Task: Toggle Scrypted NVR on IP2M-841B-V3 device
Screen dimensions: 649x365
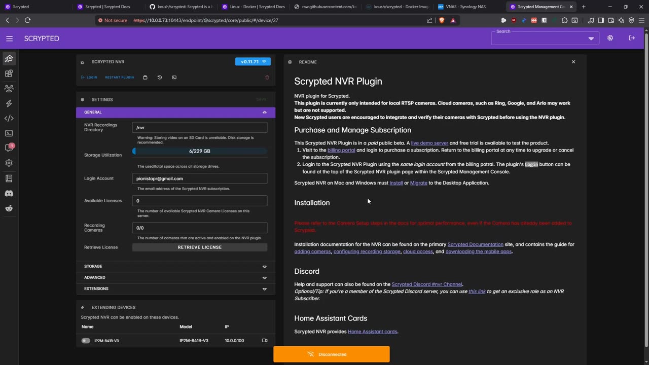Action: click(x=86, y=341)
